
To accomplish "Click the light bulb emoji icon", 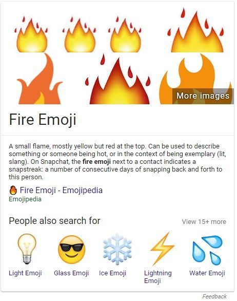I will coord(27,249).
